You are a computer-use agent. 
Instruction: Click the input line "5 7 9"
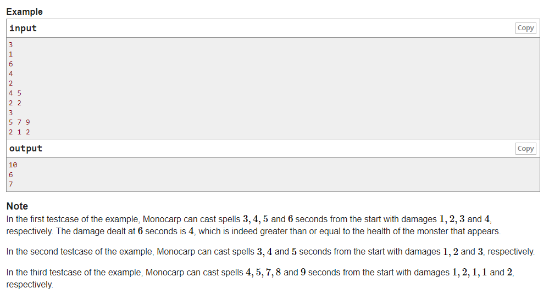click(19, 122)
